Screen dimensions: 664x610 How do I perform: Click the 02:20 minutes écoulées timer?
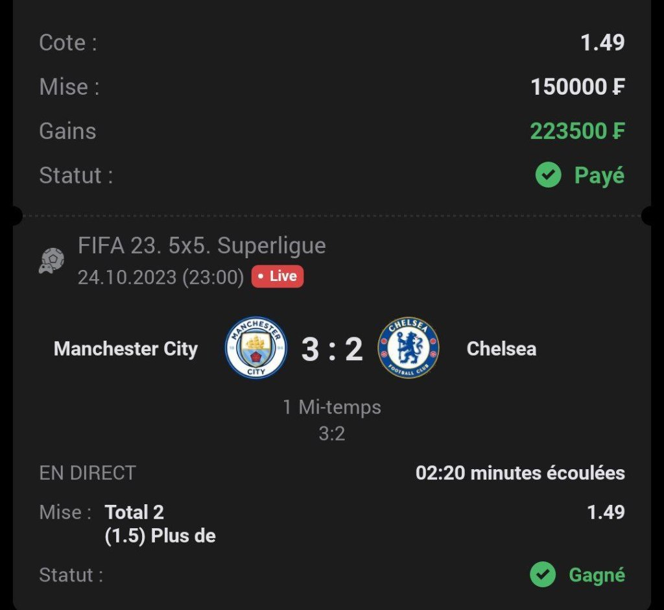click(520, 473)
